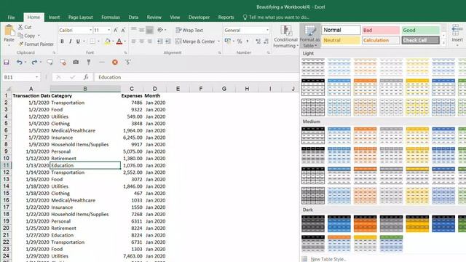Screen dimensions: 466x262
Task: Decrease the font size
Action: [x=123, y=30]
